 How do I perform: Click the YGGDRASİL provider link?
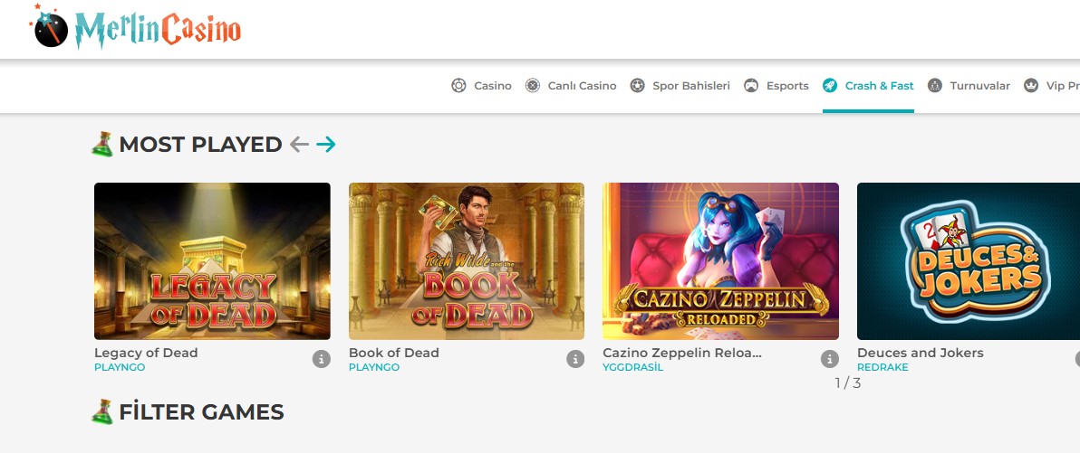[633, 367]
